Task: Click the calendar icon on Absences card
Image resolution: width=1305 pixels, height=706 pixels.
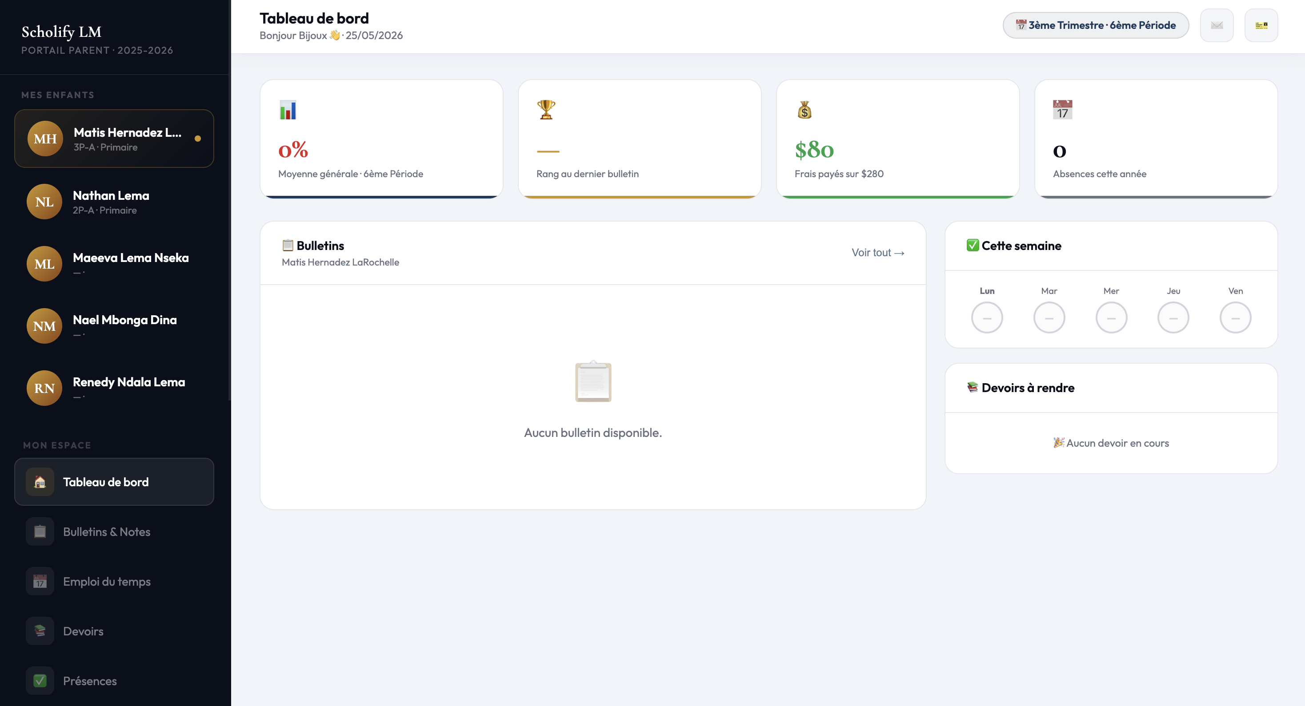Action: (1062, 110)
